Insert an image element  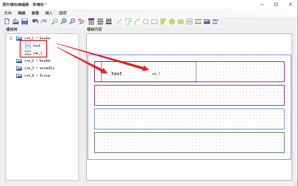(x=207, y=21)
